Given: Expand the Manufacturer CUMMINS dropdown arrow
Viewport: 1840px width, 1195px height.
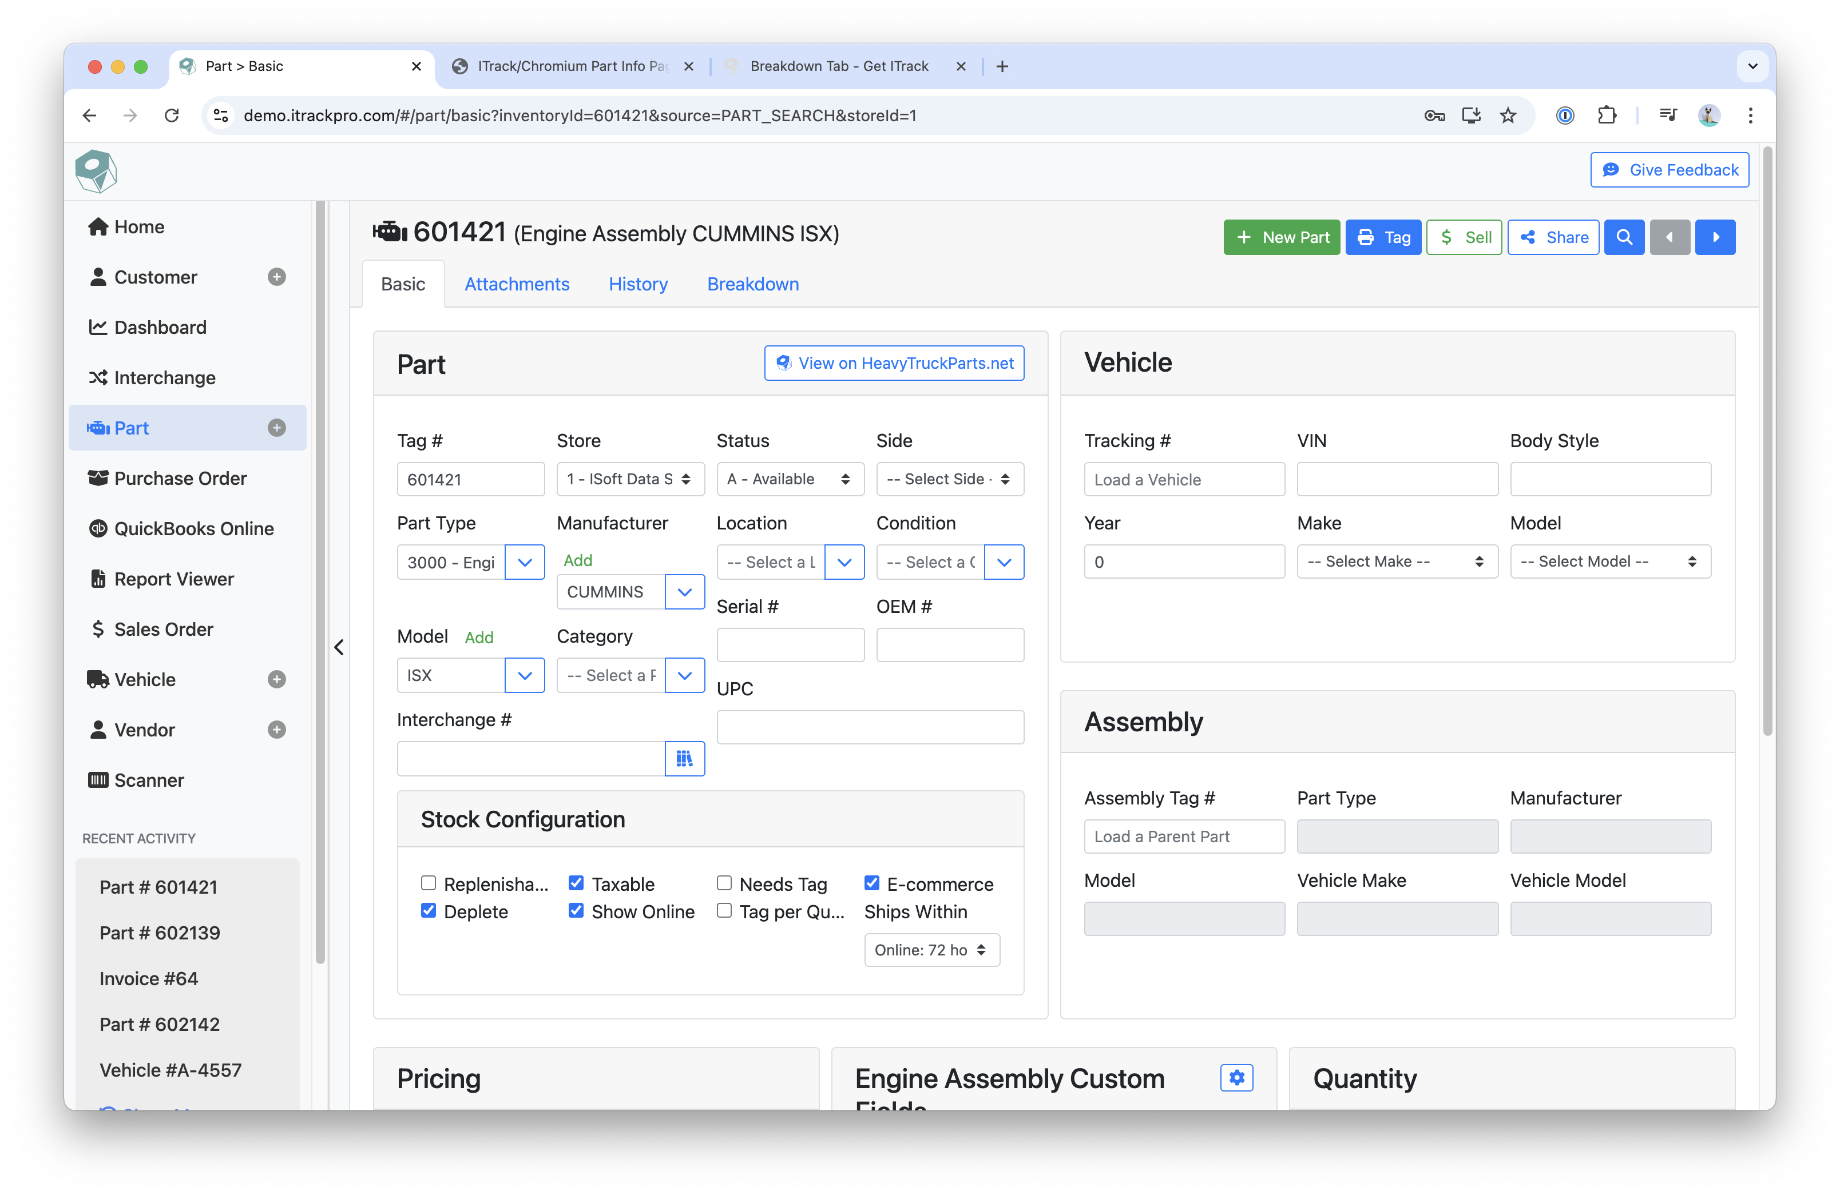Looking at the screenshot, I should 684,592.
